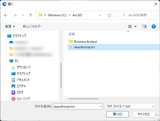Open TXT ファイル (*.txt) type dropdown

[x=131, y=106]
